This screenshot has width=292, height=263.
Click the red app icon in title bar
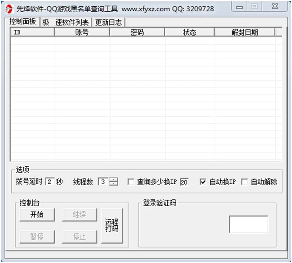(x=9, y=8)
